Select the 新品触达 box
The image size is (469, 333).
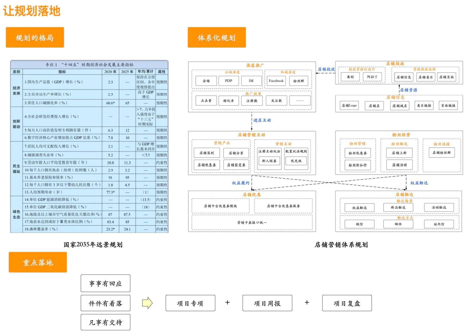[398, 208]
